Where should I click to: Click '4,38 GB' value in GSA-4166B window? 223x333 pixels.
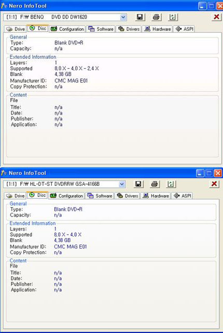point(62,240)
